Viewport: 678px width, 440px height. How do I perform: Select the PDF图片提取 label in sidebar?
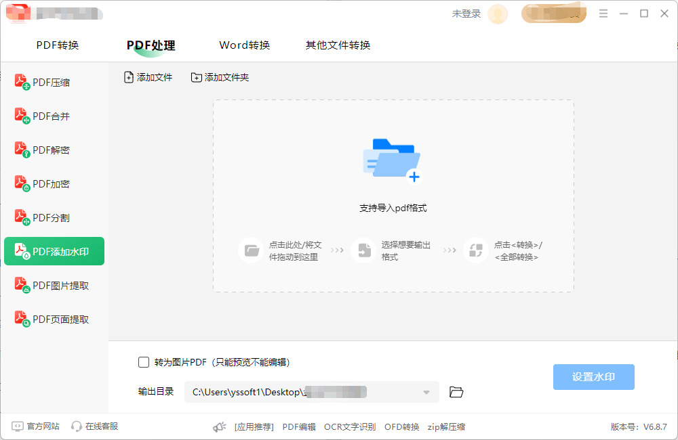pyautogui.click(x=60, y=286)
